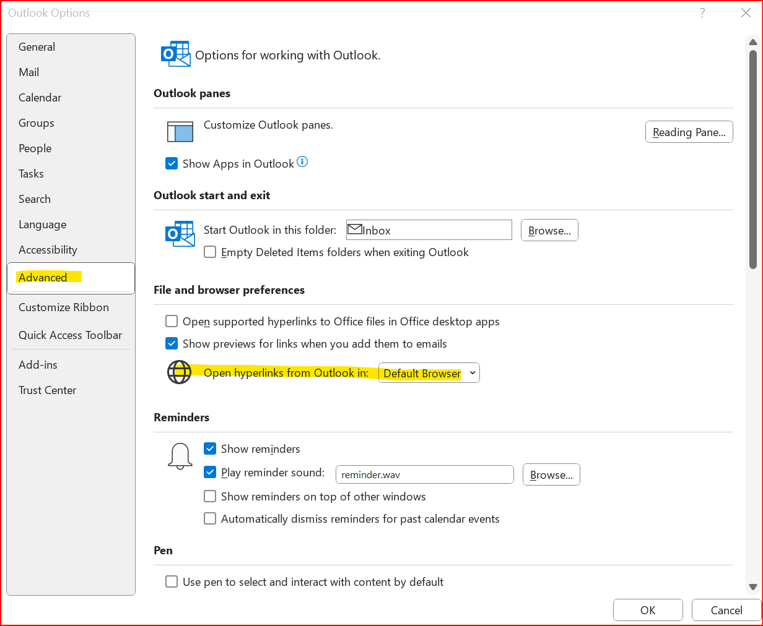The width and height of the screenshot is (763, 626).
Task: Click the Pen section heading
Action: click(x=163, y=551)
